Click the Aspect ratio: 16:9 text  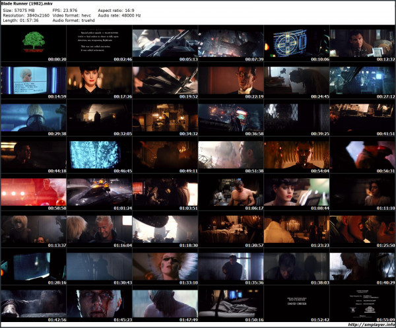(116, 11)
